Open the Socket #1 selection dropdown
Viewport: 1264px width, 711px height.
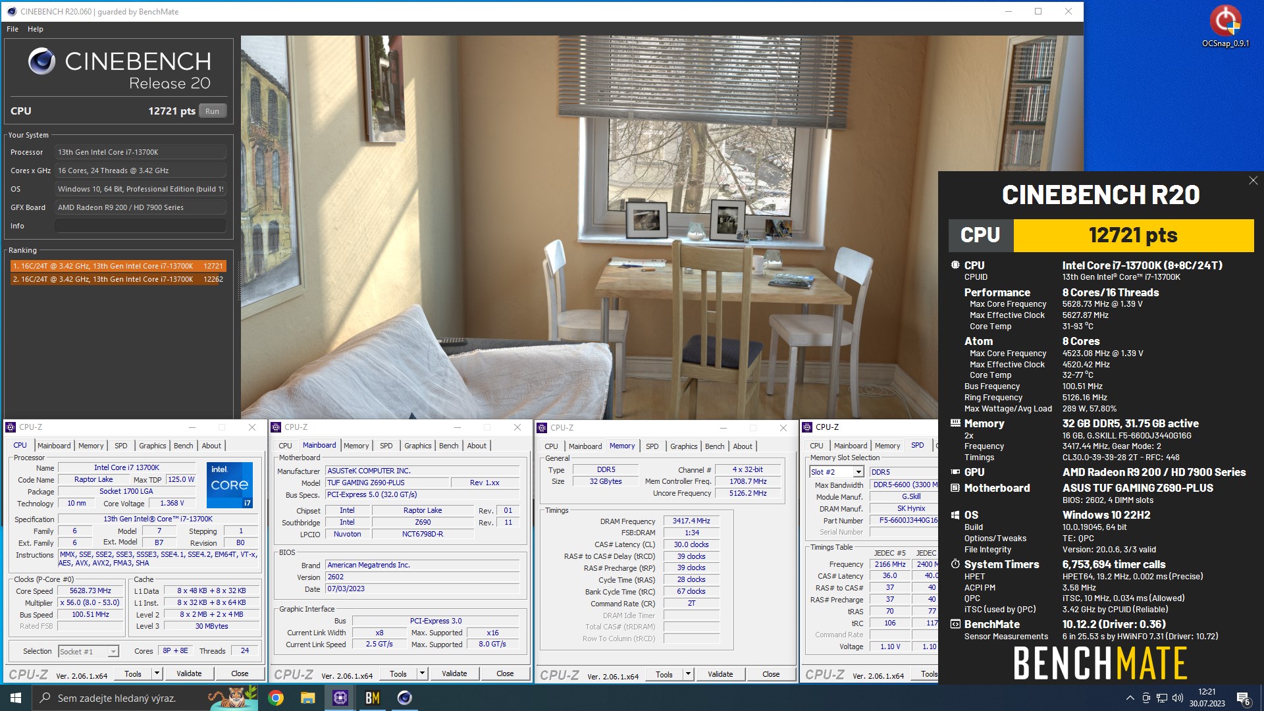pos(113,651)
